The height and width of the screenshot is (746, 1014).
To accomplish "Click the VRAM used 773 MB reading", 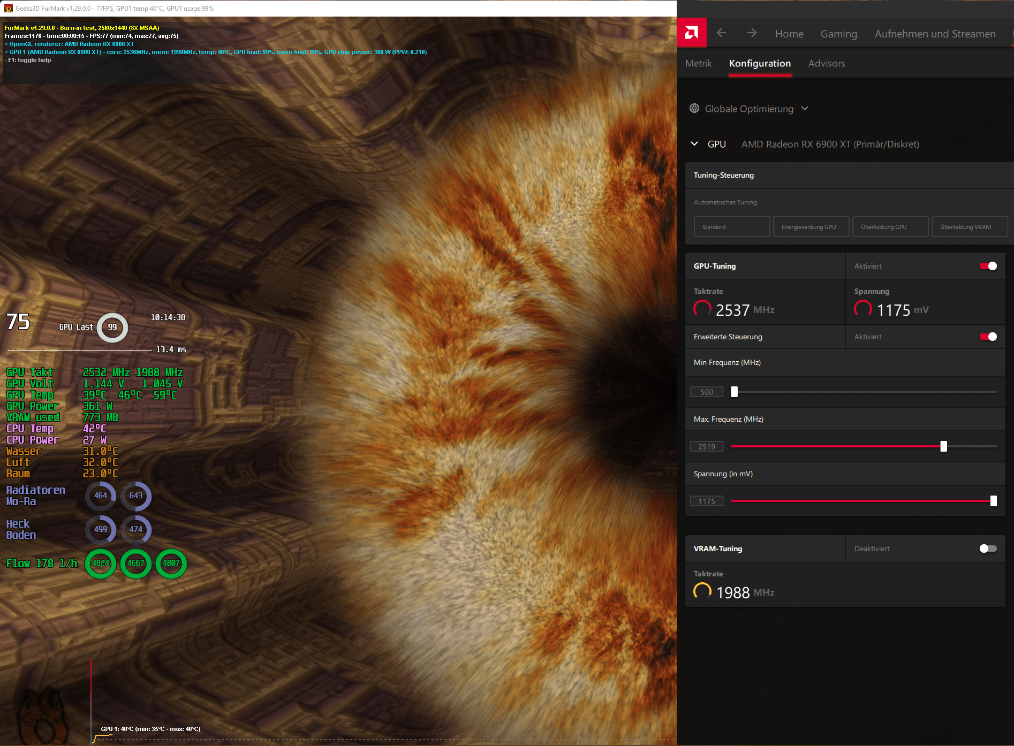I will pos(62,417).
